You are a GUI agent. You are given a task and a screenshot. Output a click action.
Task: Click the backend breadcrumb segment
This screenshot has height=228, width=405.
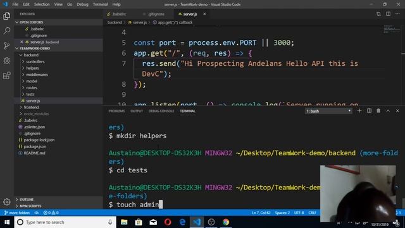(x=115, y=23)
